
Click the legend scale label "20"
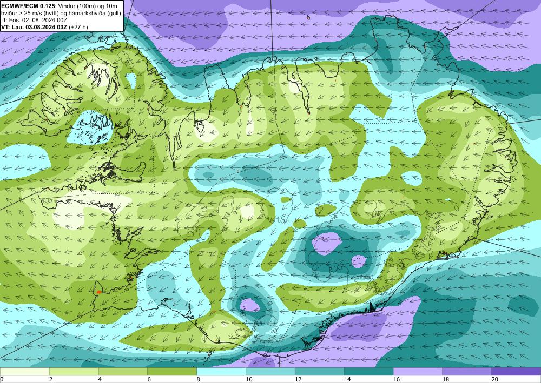pos(495,380)
